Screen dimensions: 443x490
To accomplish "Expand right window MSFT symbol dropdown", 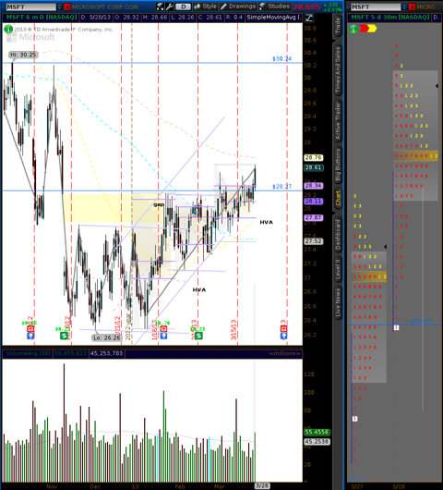I will coord(404,6).
